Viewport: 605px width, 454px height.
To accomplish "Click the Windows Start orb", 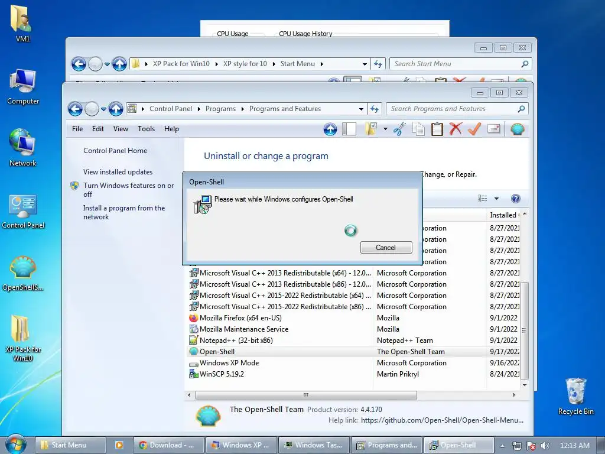I will click(16, 445).
